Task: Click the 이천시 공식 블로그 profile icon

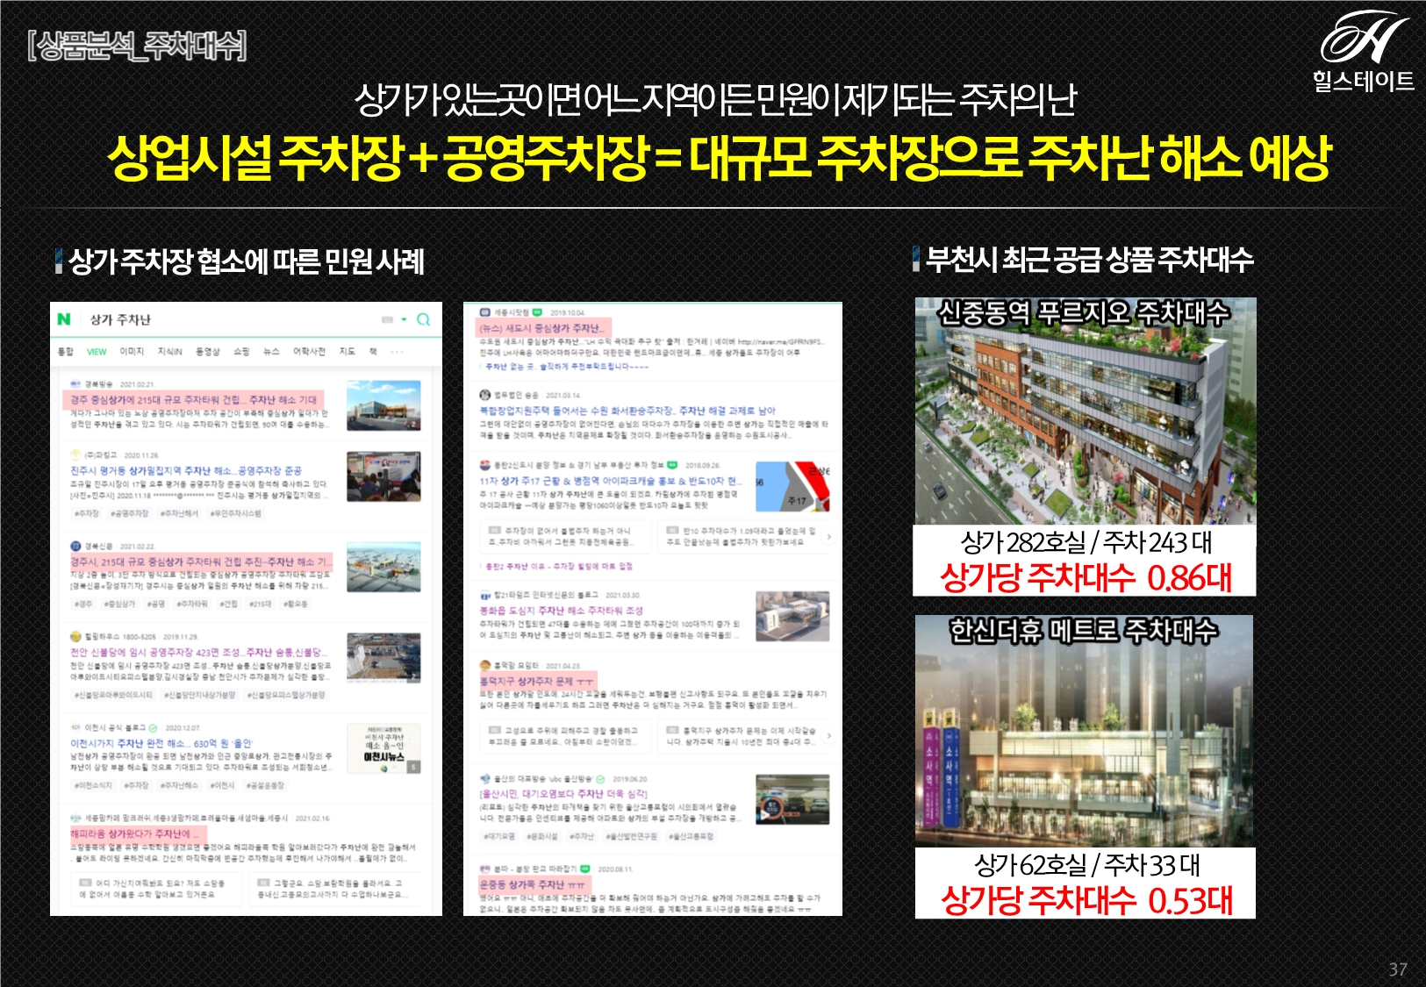Action: pyautogui.click(x=75, y=727)
